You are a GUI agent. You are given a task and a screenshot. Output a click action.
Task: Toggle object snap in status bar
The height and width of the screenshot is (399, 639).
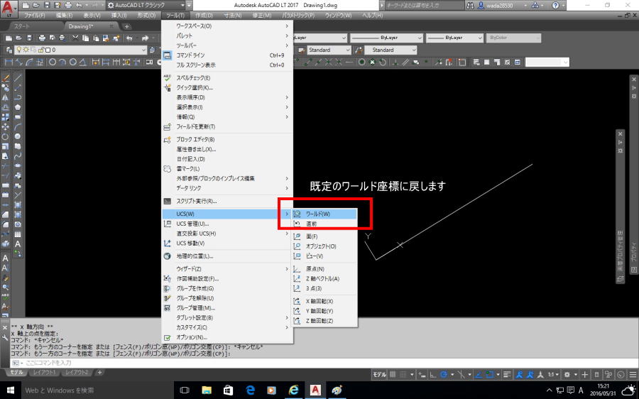pyautogui.click(x=490, y=375)
